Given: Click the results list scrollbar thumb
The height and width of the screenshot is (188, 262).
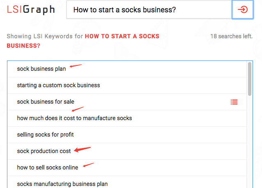Looking at the screenshot, I should pos(250,79).
